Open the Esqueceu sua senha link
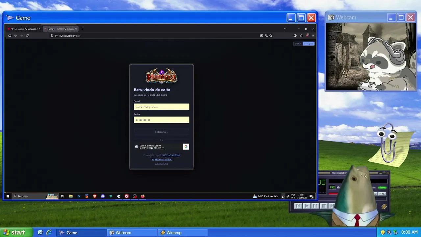The image size is (421, 237). 161,159
